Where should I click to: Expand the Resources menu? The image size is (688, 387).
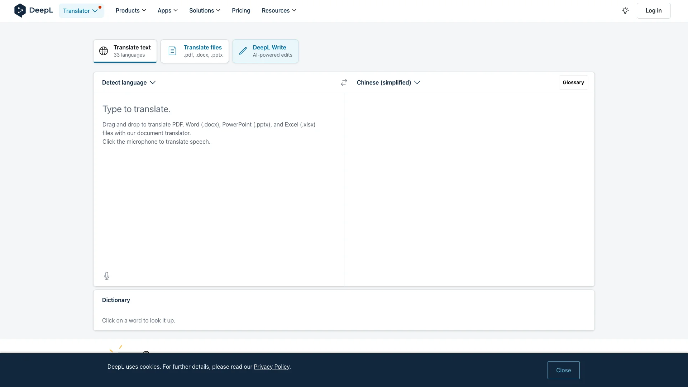pyautogui.click(x=279, y=10)
